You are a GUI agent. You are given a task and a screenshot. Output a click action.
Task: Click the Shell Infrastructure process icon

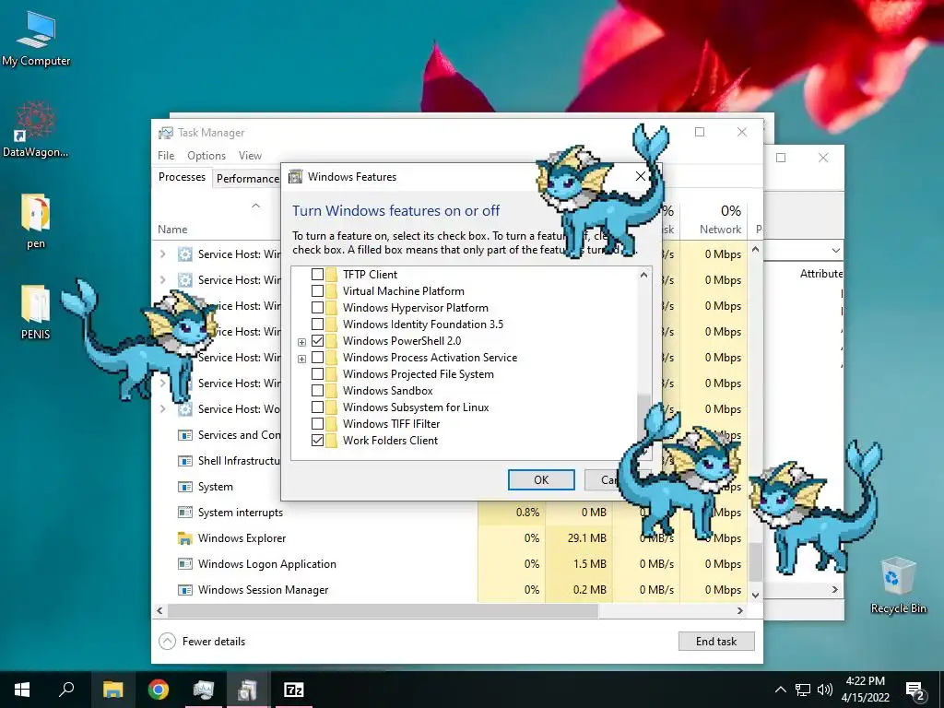pos(184,461)
